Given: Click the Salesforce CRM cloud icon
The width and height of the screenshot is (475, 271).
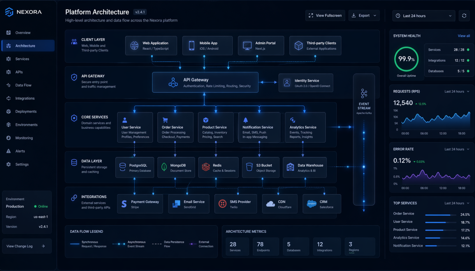Looking at the screenshot, I should coord(312,203).
